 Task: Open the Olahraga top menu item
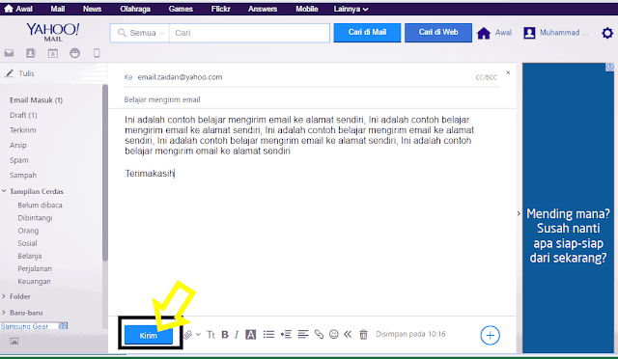click(135, 9)
